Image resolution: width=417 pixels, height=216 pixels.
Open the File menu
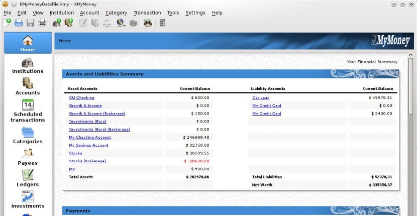click(x=8, y=13)
